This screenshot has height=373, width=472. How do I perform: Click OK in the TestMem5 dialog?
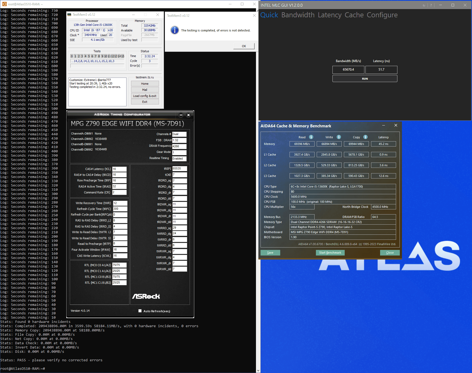244,46
